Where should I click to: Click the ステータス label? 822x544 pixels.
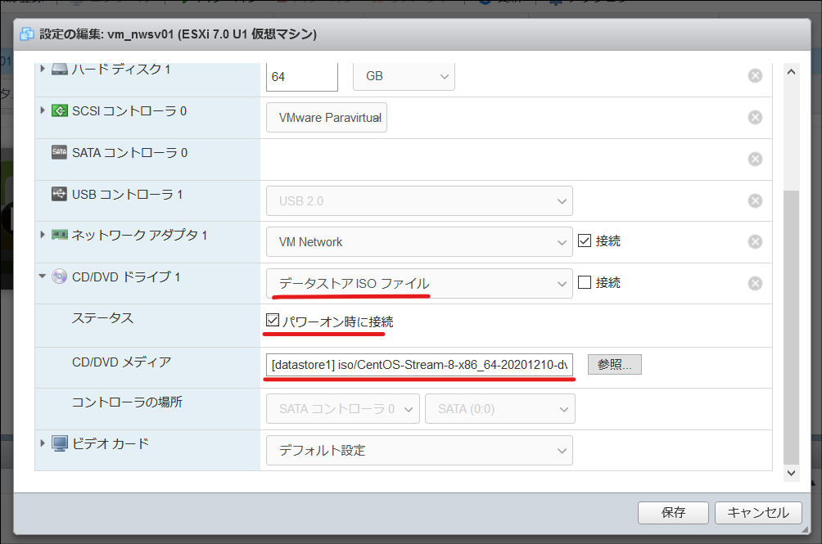click(x=103, y=318)
